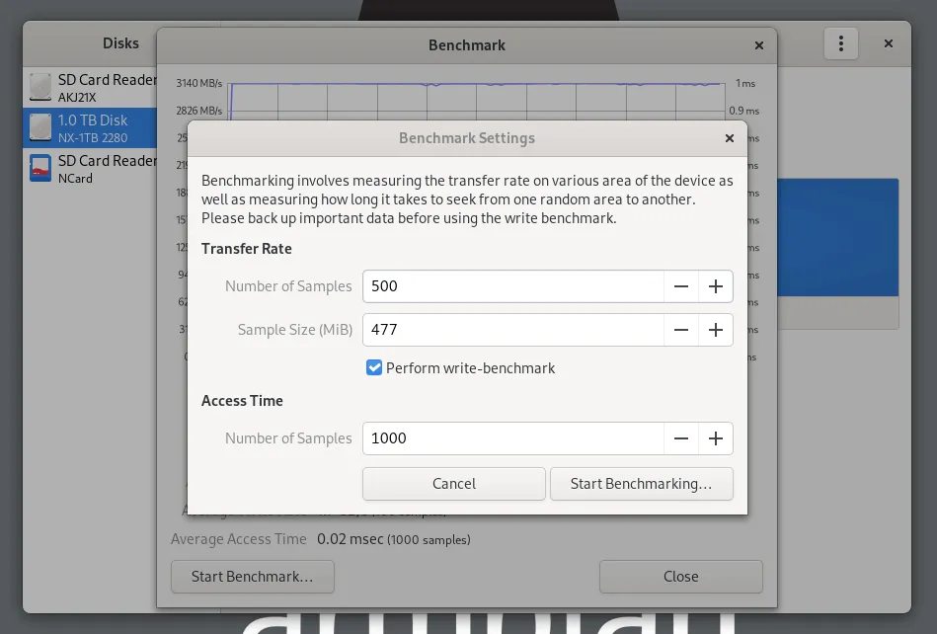Open the Disks three-dot menu
This screenshot has height=634, width=937.
coord(841,43)
